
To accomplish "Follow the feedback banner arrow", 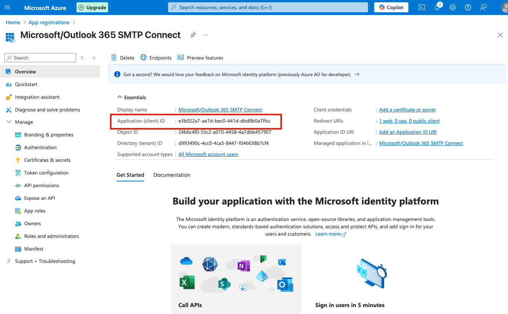I will pos(357,74).
